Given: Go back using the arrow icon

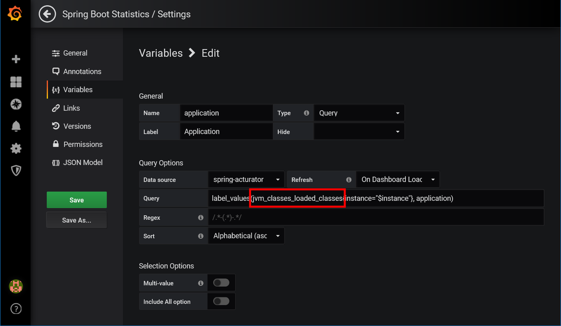Looking at the screenshot, I should (47, 14).
